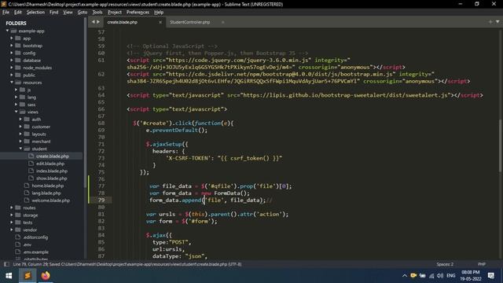Open the Goto menu
Image resolution: width=503 pixels, height=283 pixels.
(83, 13)
